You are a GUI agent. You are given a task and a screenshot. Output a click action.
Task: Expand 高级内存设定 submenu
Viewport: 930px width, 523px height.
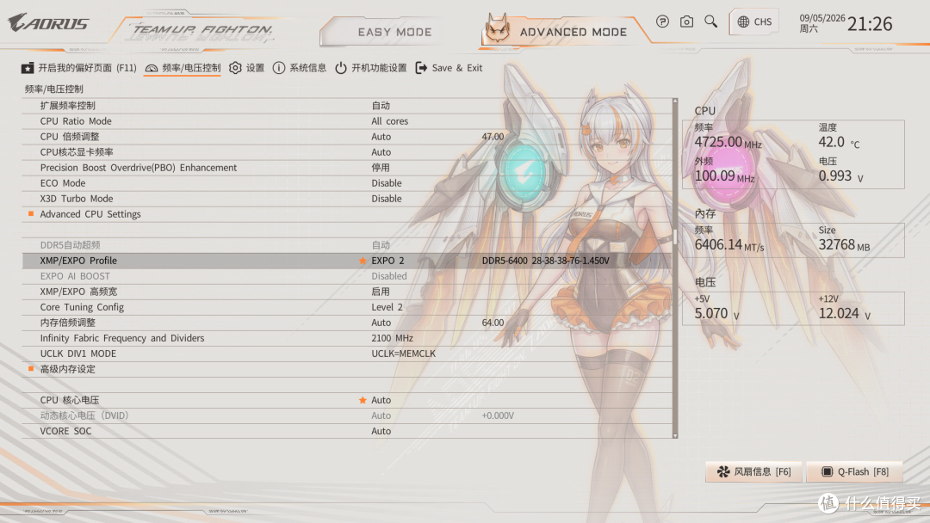pos(67,369)
